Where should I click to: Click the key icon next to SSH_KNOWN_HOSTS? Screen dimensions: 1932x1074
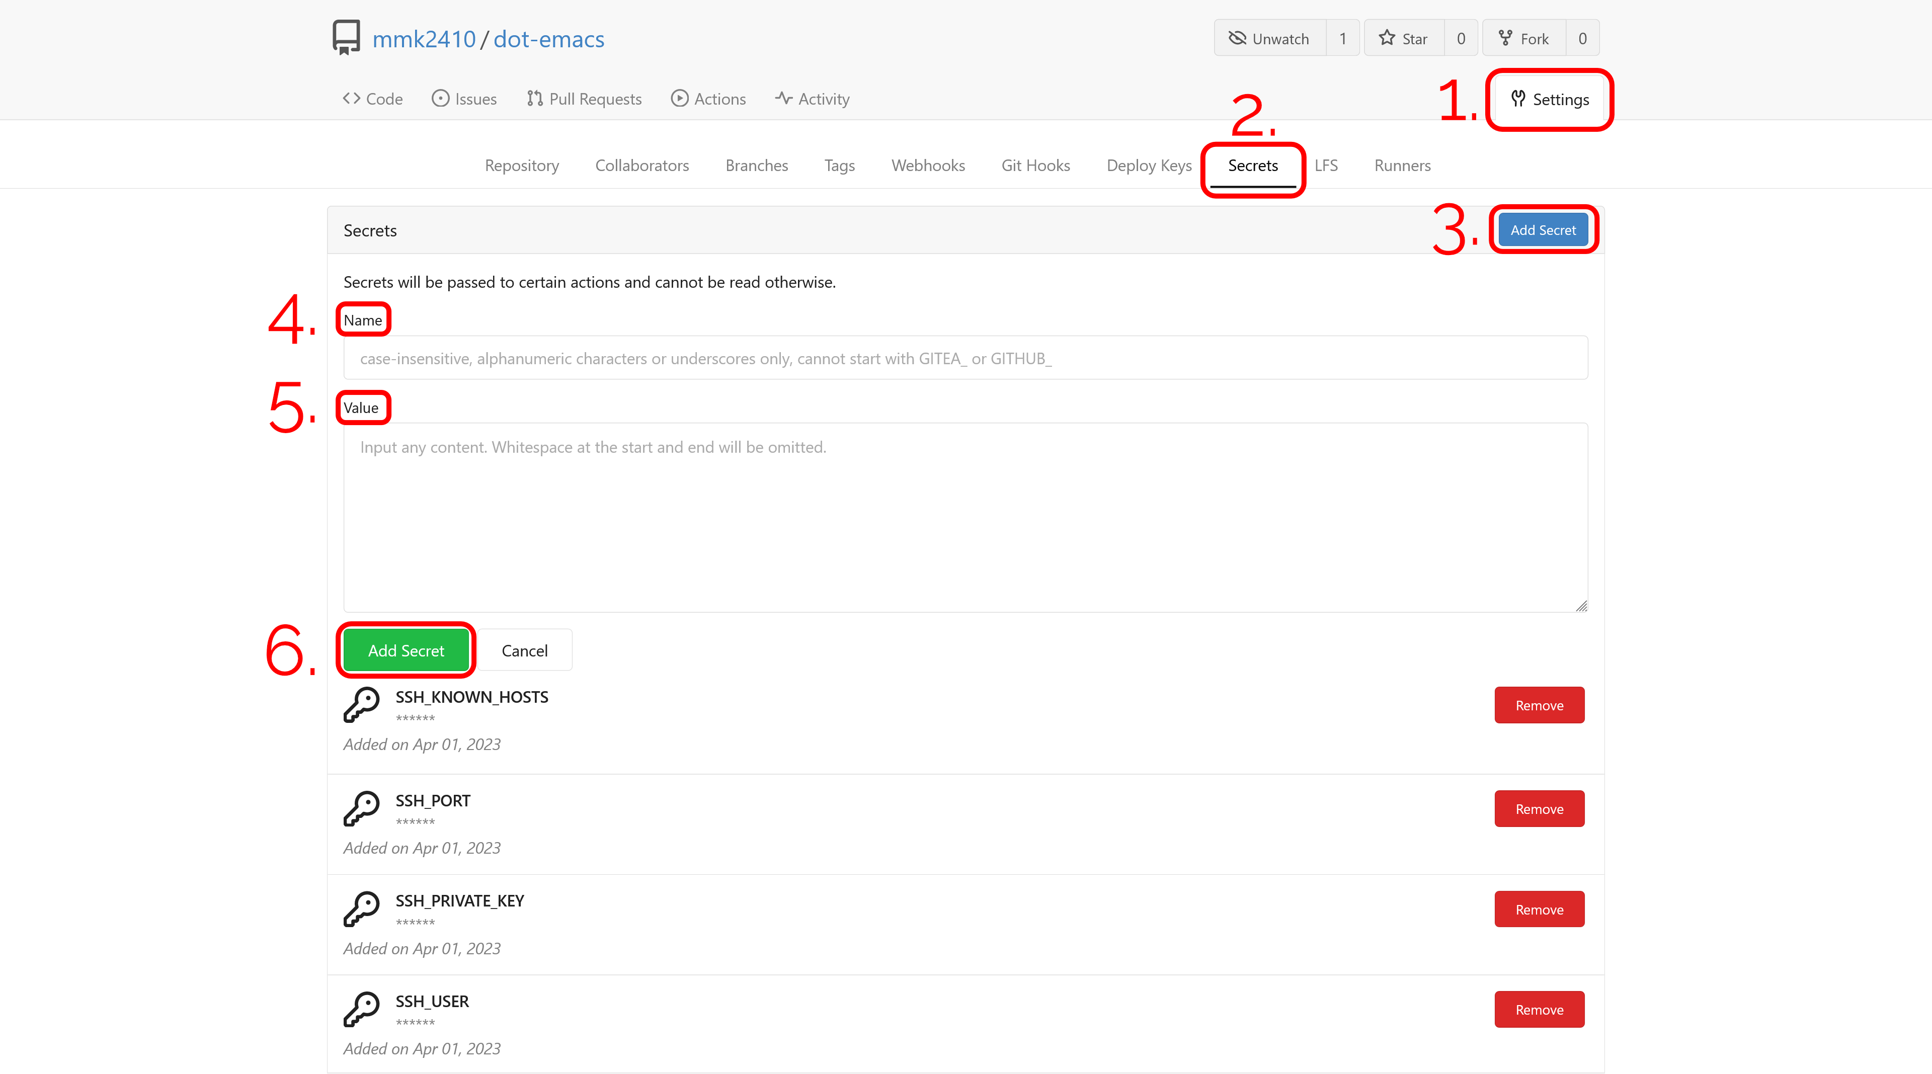point(362,704)
